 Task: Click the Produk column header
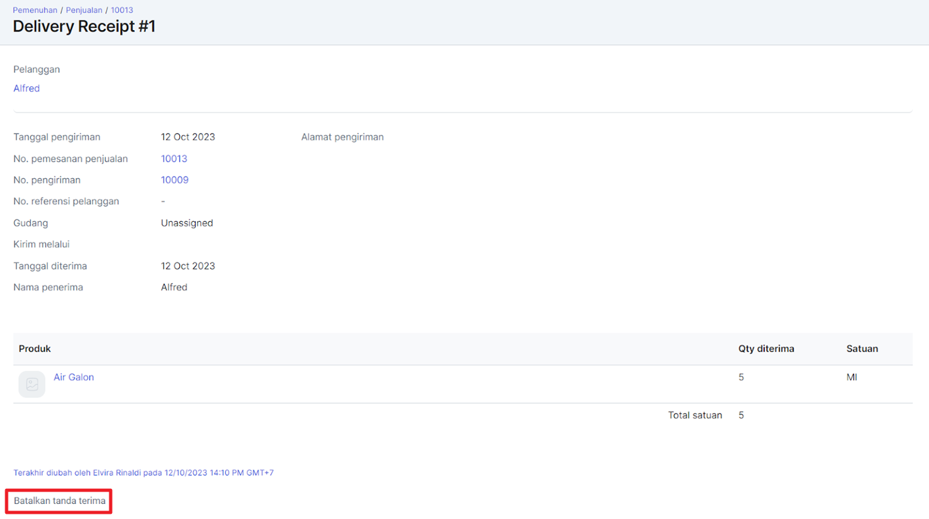[35, 349]
